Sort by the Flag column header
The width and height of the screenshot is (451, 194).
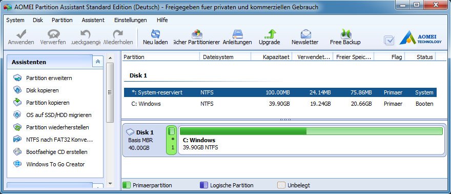(x=389, y=57)
